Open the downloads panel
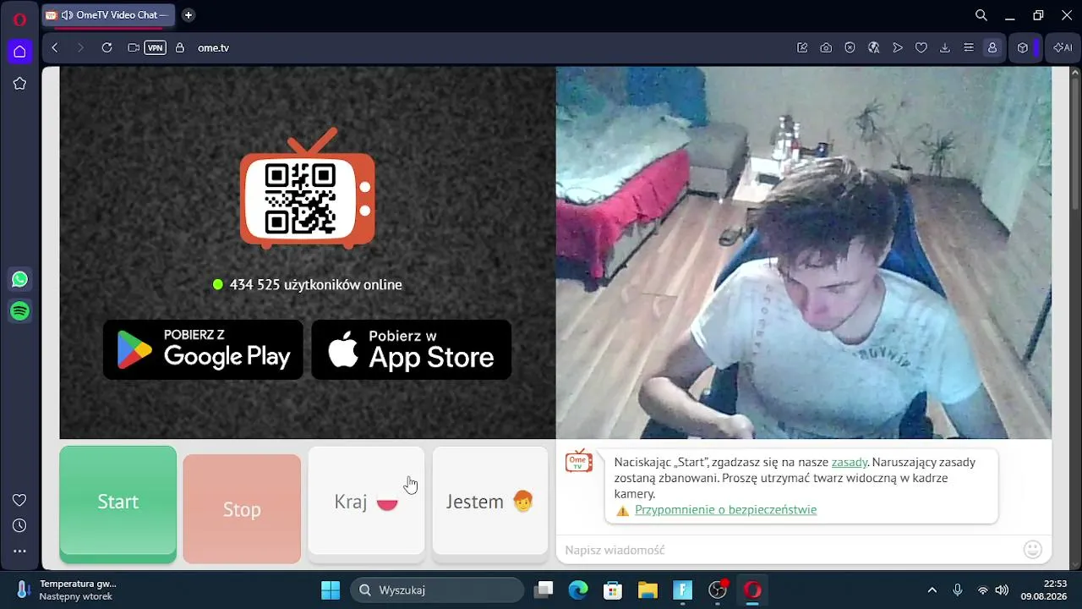The height and width of the screenshot is (609, 1082). pyautogui.click(x=945, y=48)
